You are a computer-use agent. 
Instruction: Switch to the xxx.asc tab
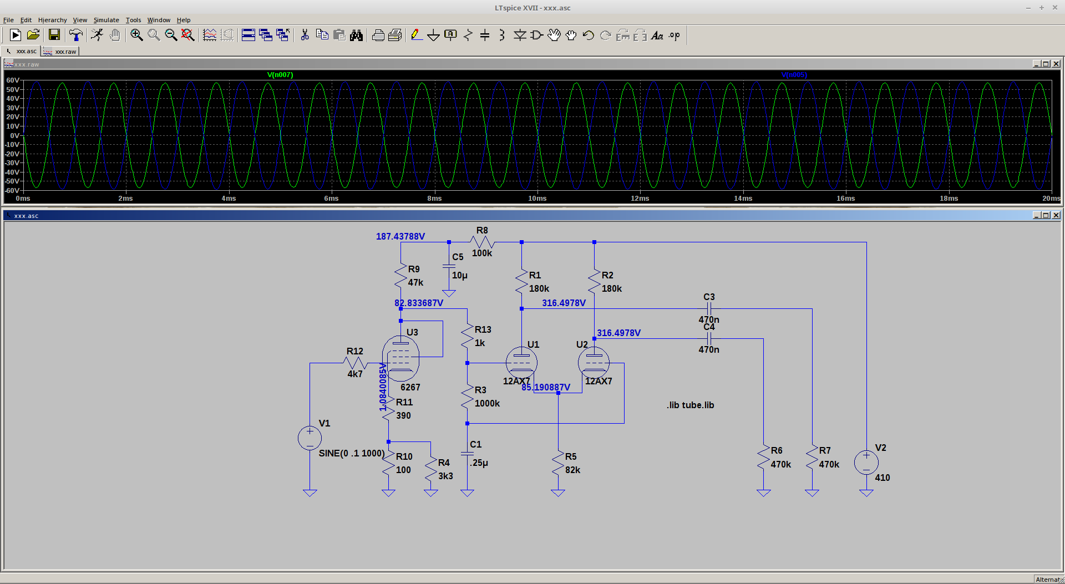(22, 51)
